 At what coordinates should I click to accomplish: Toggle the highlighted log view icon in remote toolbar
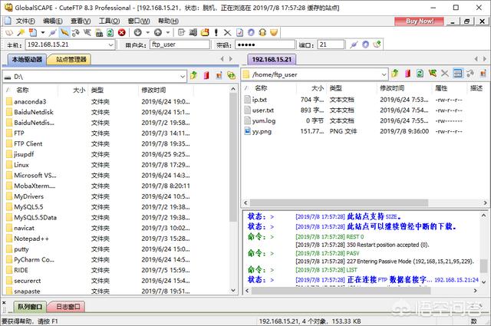coord(457,74)
